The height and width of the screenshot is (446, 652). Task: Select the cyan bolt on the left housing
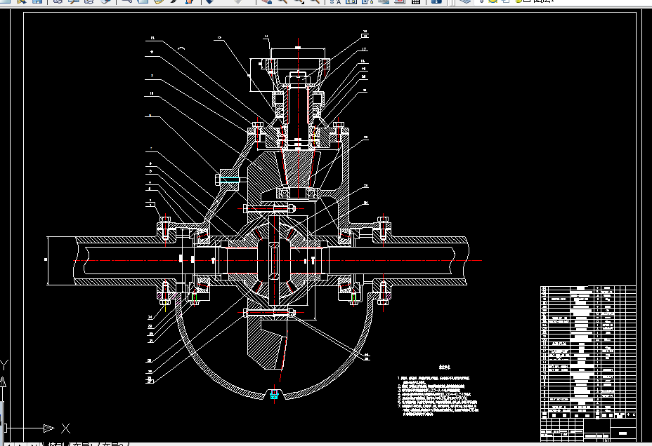(x=230, y=180)
